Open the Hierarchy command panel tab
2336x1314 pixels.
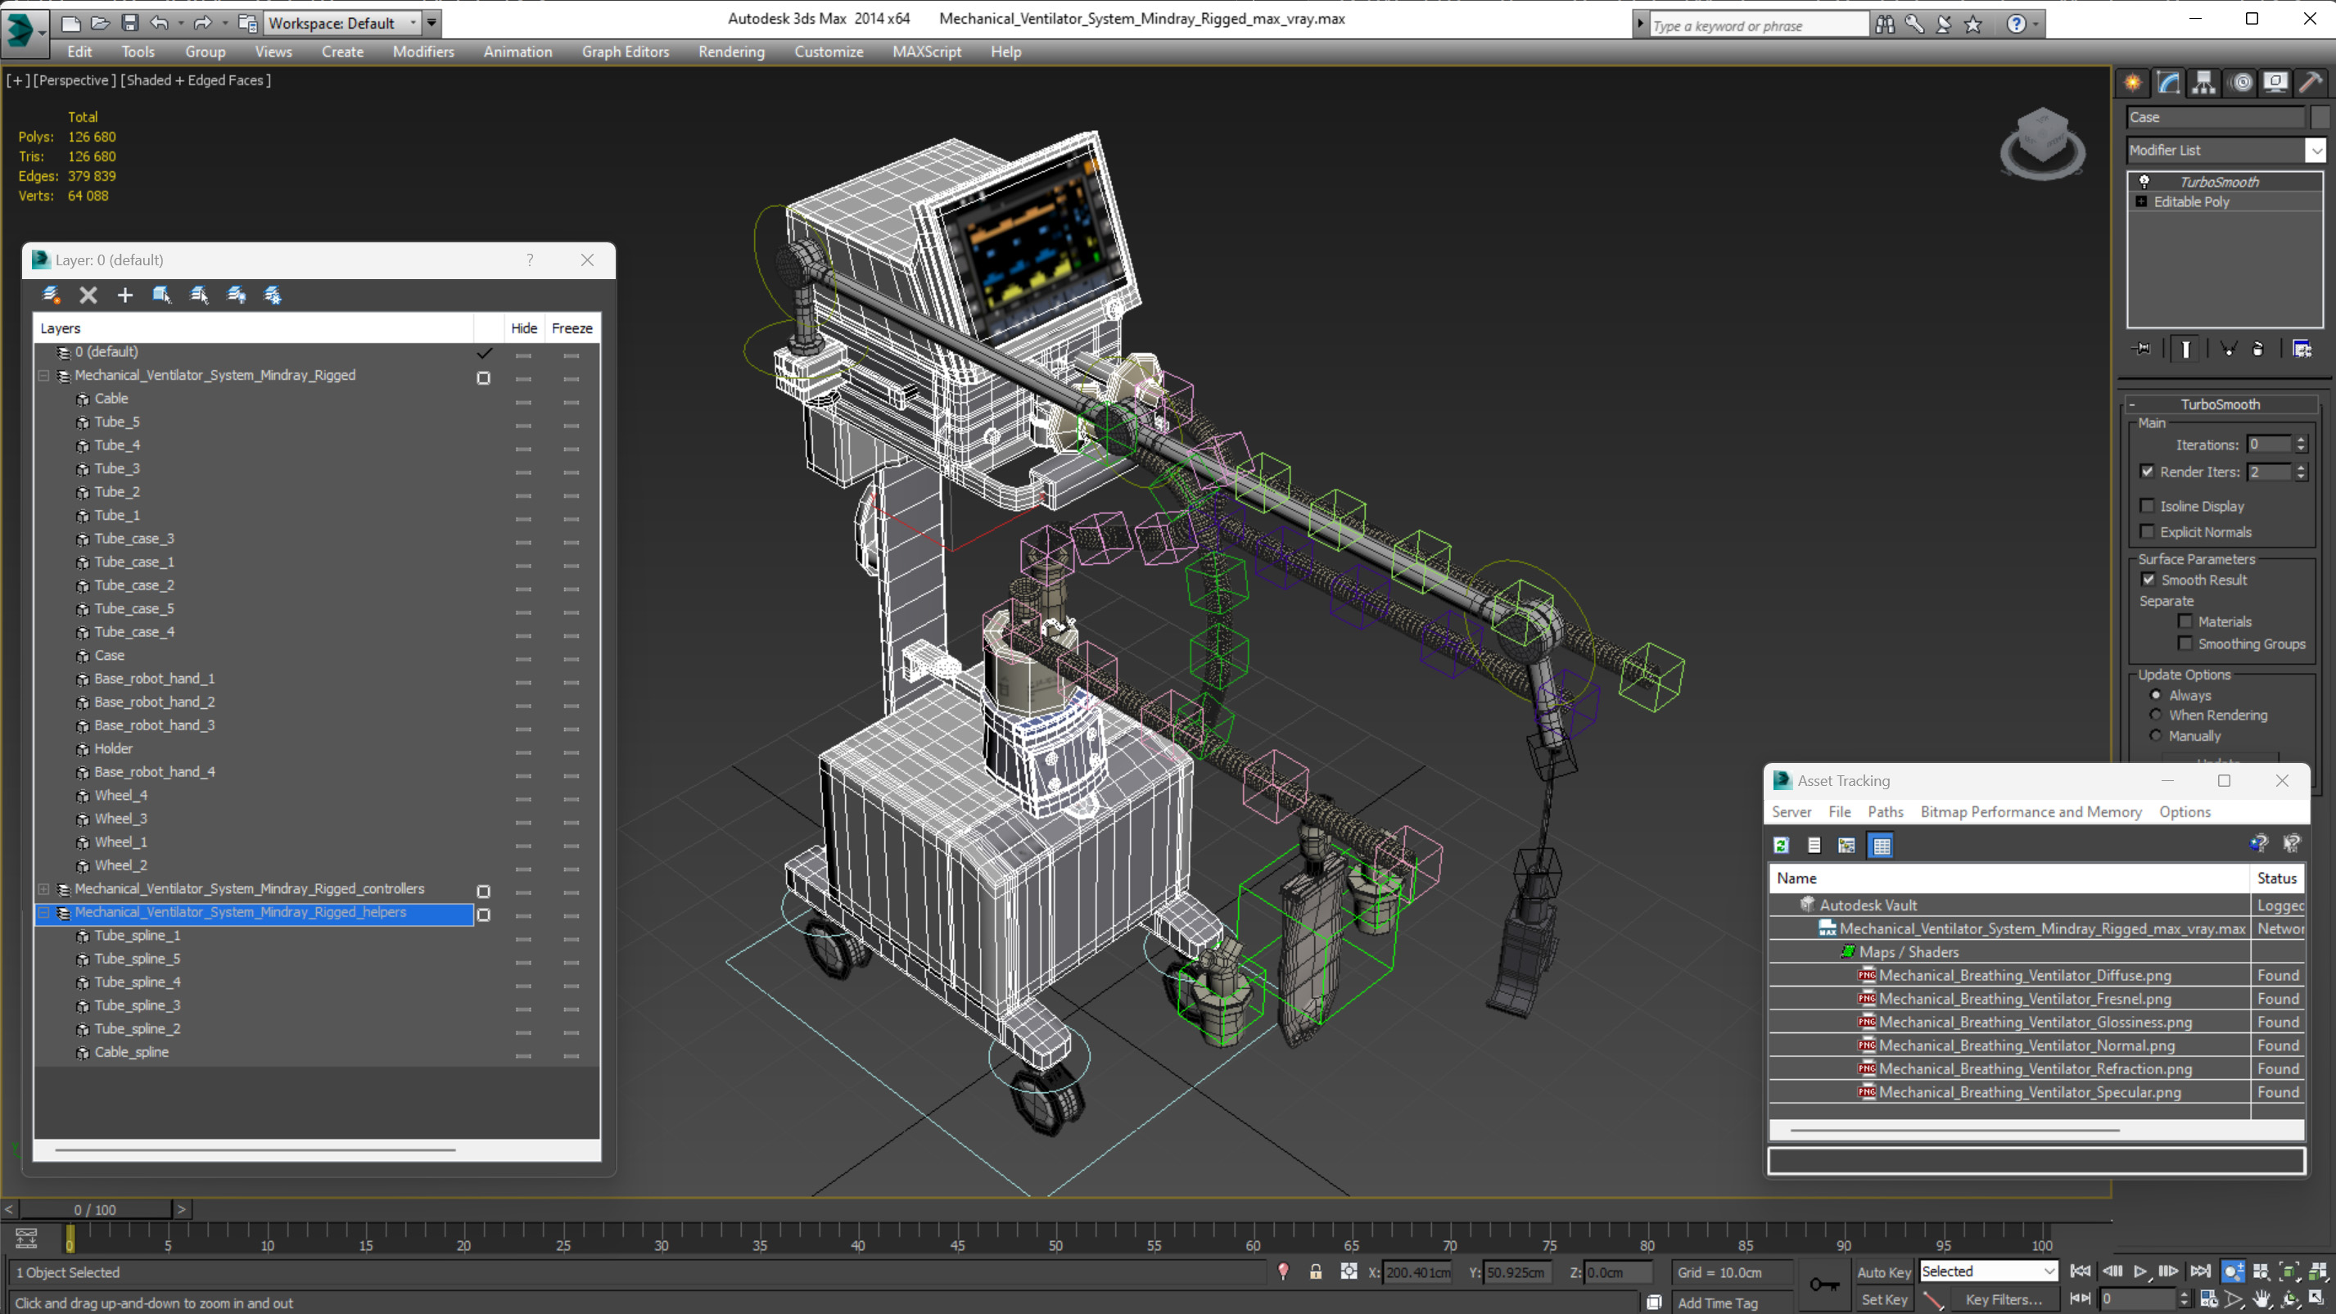click(2203, 83)
